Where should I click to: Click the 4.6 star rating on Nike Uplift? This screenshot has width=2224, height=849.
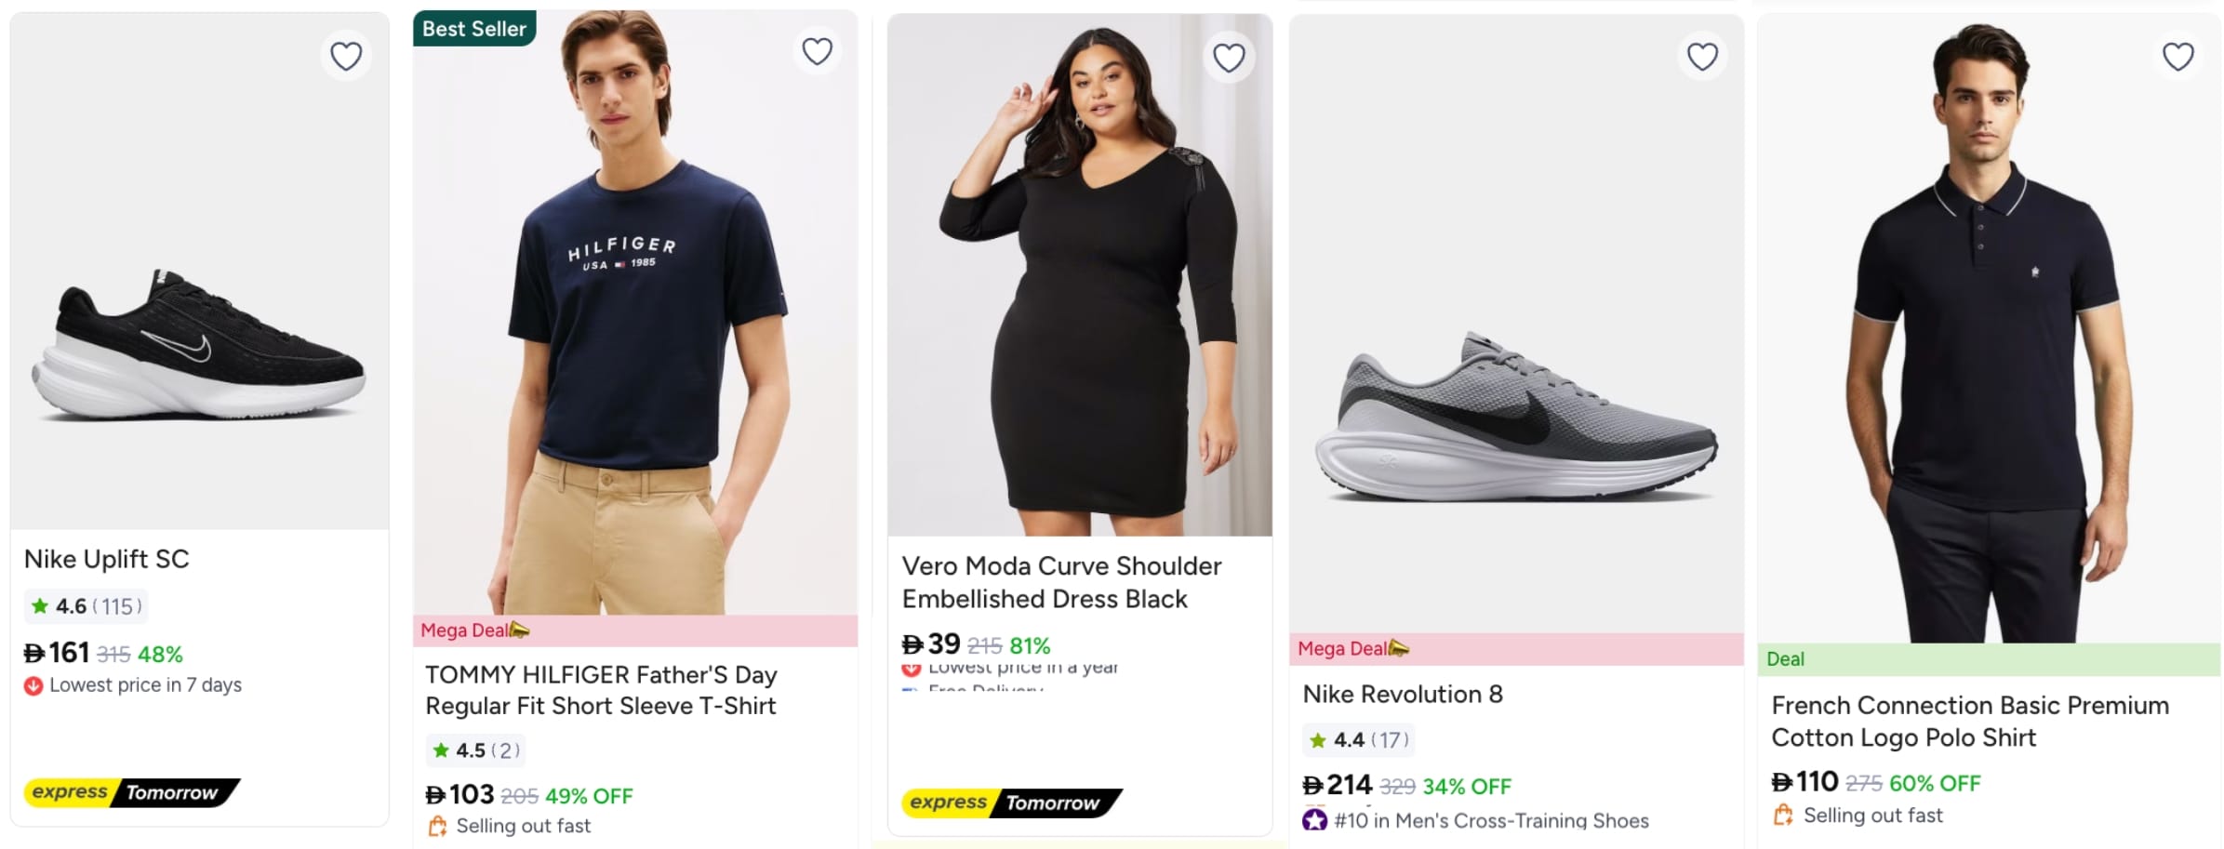(86, 606)
